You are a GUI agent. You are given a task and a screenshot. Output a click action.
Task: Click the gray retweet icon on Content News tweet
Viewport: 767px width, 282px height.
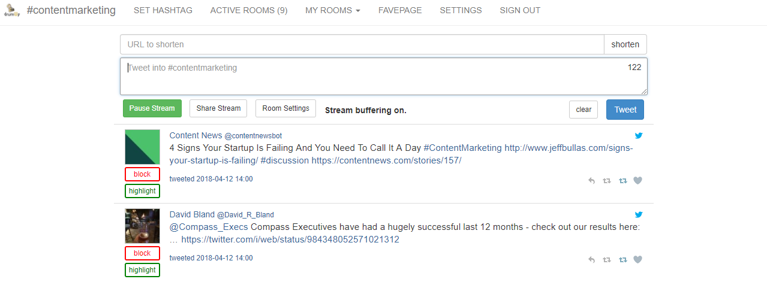(x=607, y=181)
